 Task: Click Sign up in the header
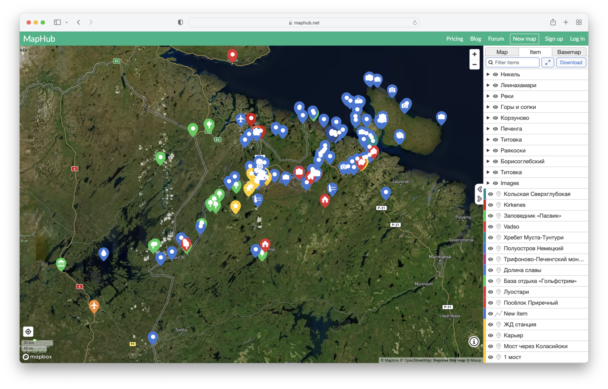[x=554, y=39]
